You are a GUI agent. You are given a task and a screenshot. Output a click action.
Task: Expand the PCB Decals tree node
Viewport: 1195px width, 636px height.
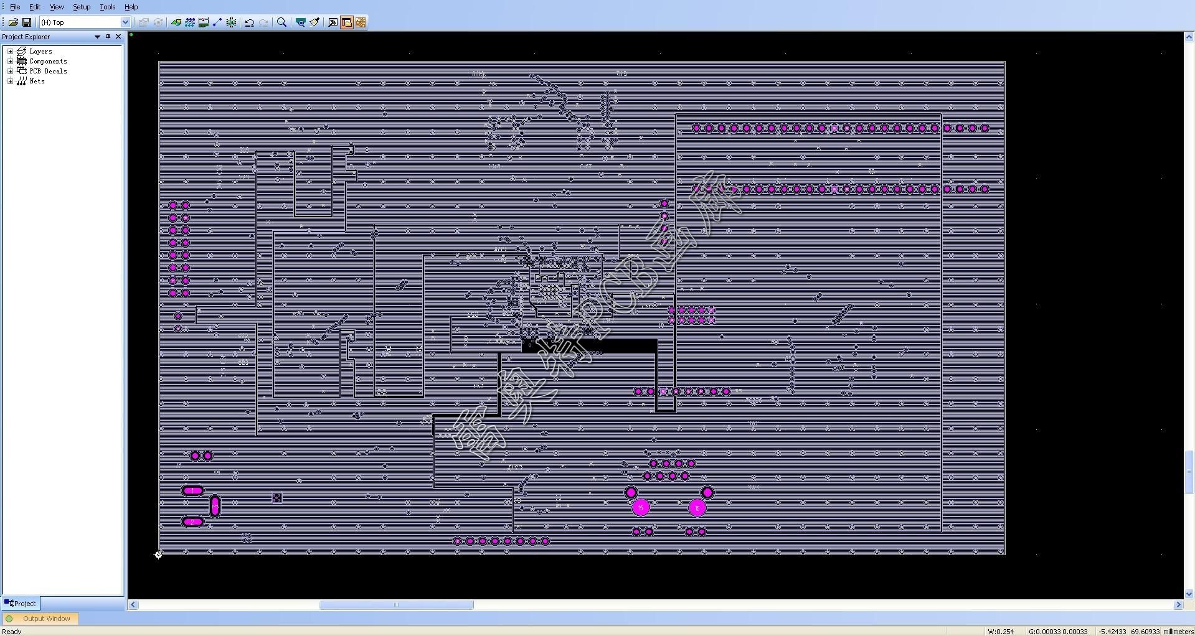(x=10, y=72)
